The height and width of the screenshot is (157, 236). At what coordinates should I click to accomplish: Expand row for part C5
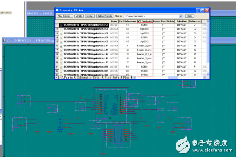61,42
